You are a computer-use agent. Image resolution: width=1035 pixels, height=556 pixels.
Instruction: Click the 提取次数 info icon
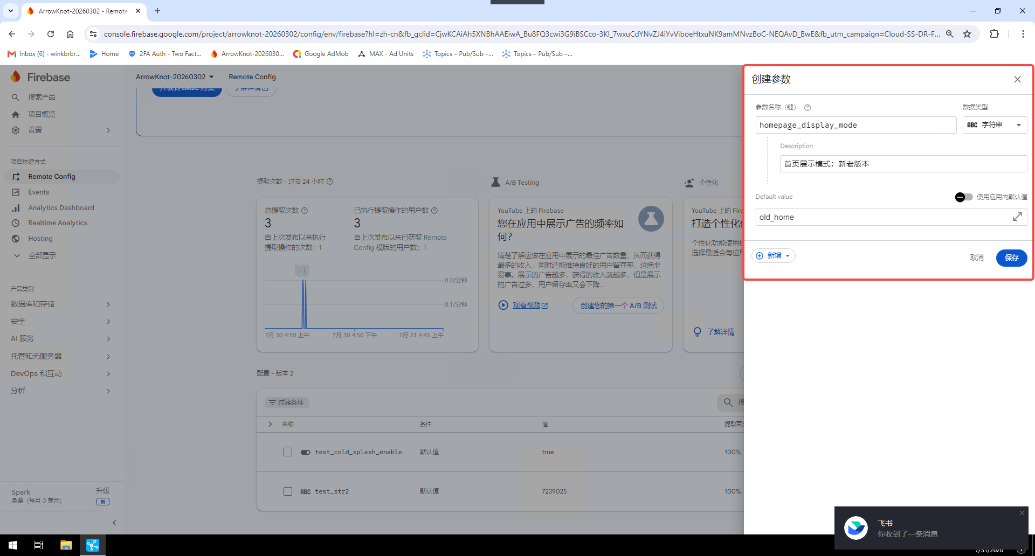330,182
